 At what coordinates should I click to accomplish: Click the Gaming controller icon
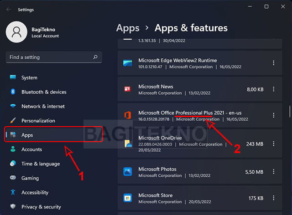tap(13, 178)
